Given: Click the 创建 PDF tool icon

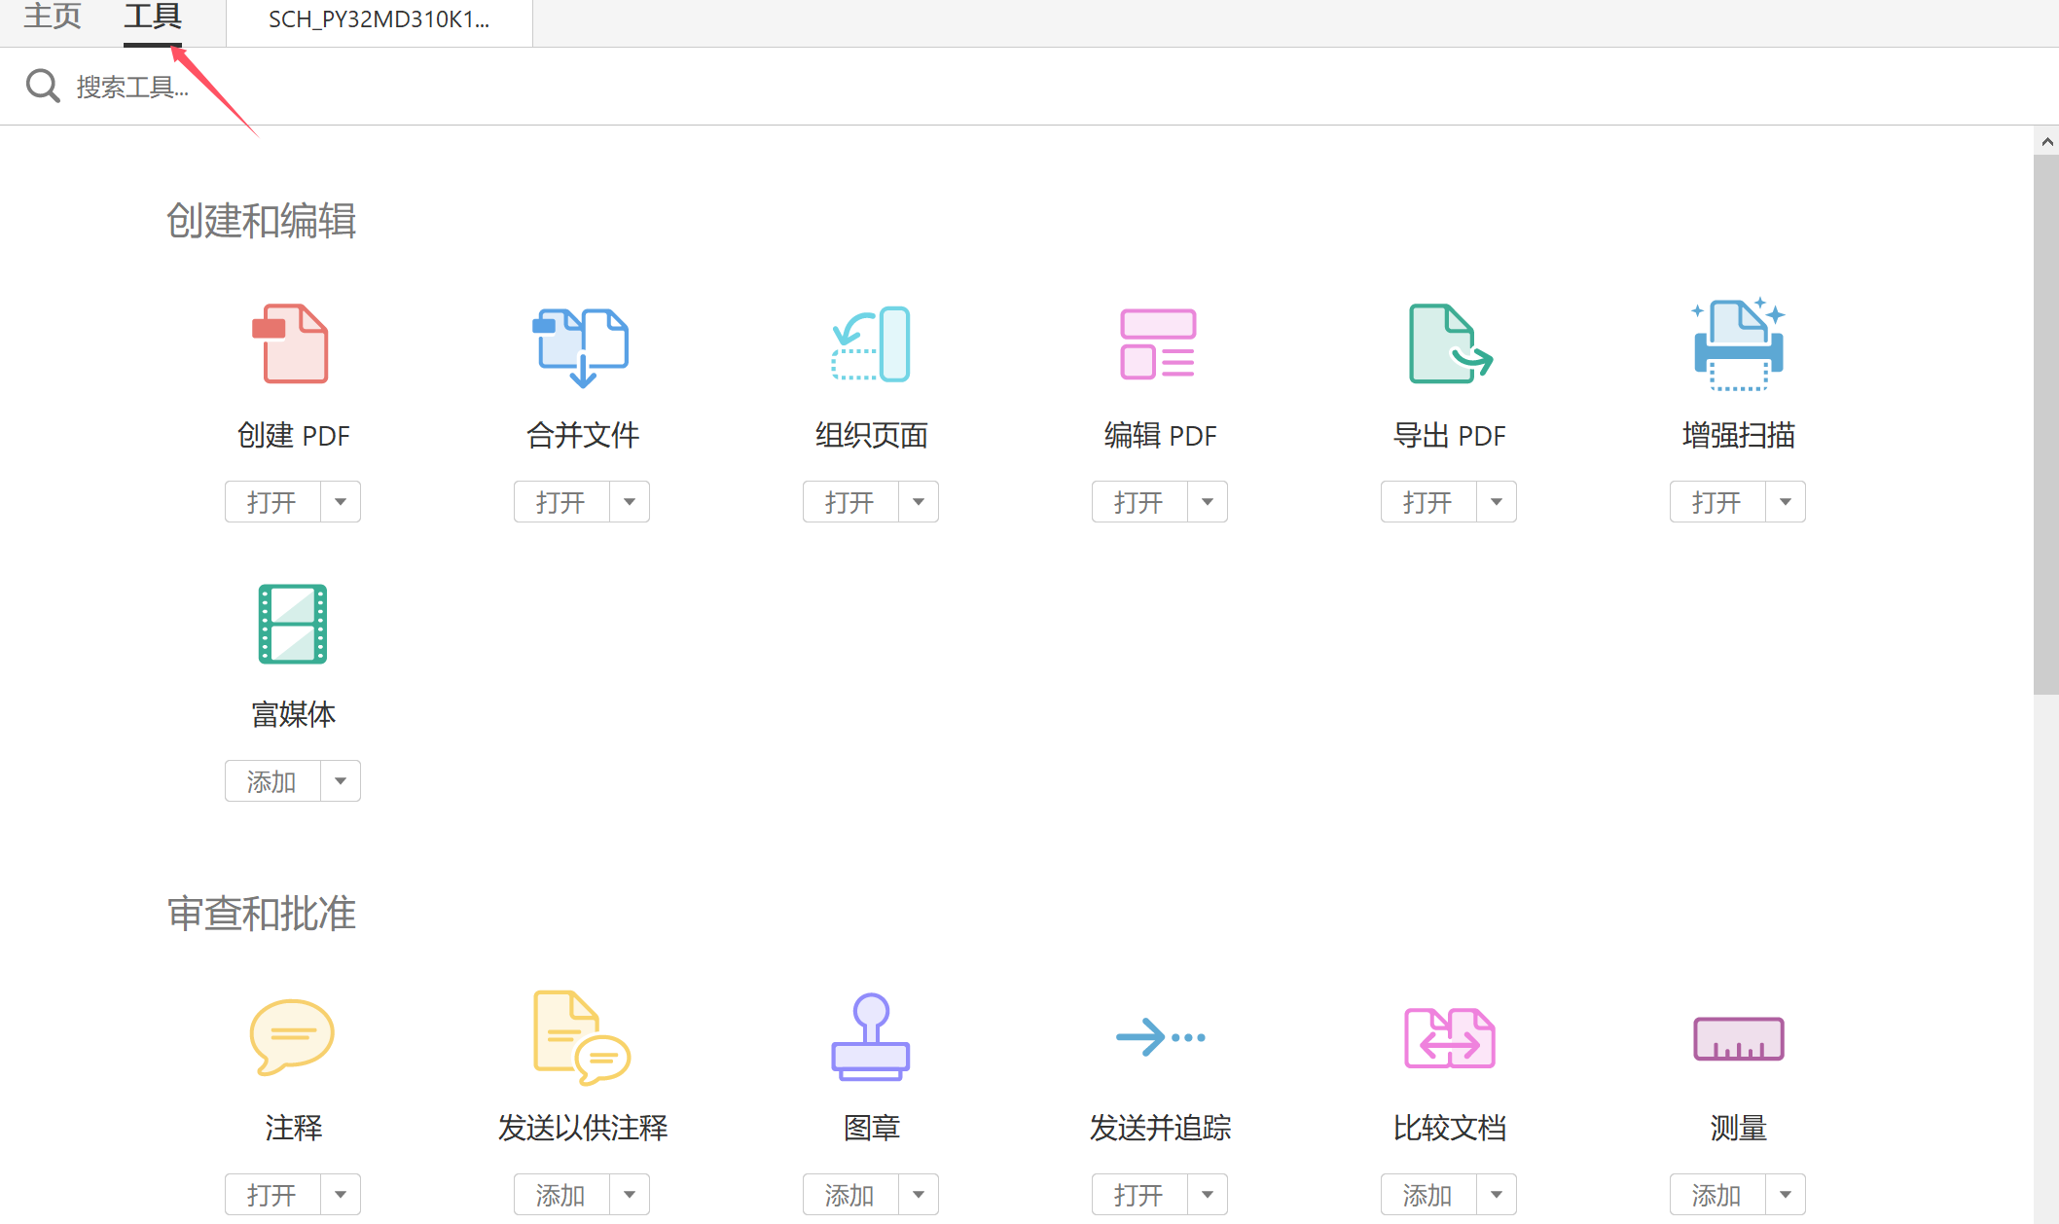Looking at the screenshot, I should point(292,344).
